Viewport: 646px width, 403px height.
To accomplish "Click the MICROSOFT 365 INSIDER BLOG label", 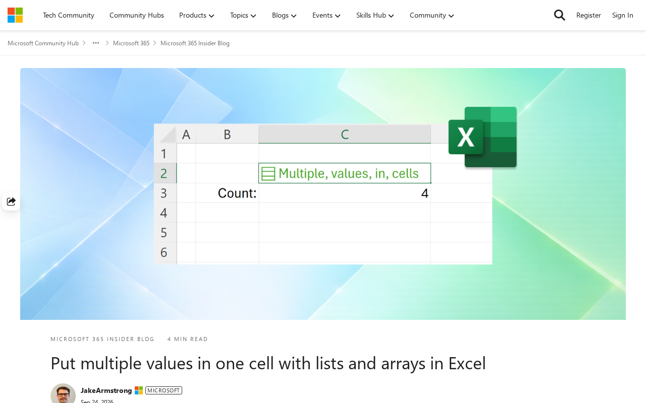I will pyautogui.click(x=102, y=339).
